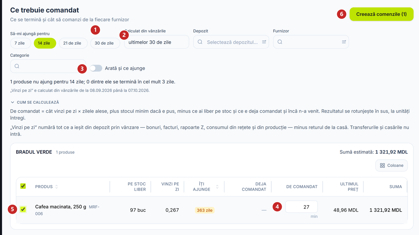Open the Selectează depozitul dropdown
The height and width of the screenshot is (235, 419).
click(x=231, y=42)
